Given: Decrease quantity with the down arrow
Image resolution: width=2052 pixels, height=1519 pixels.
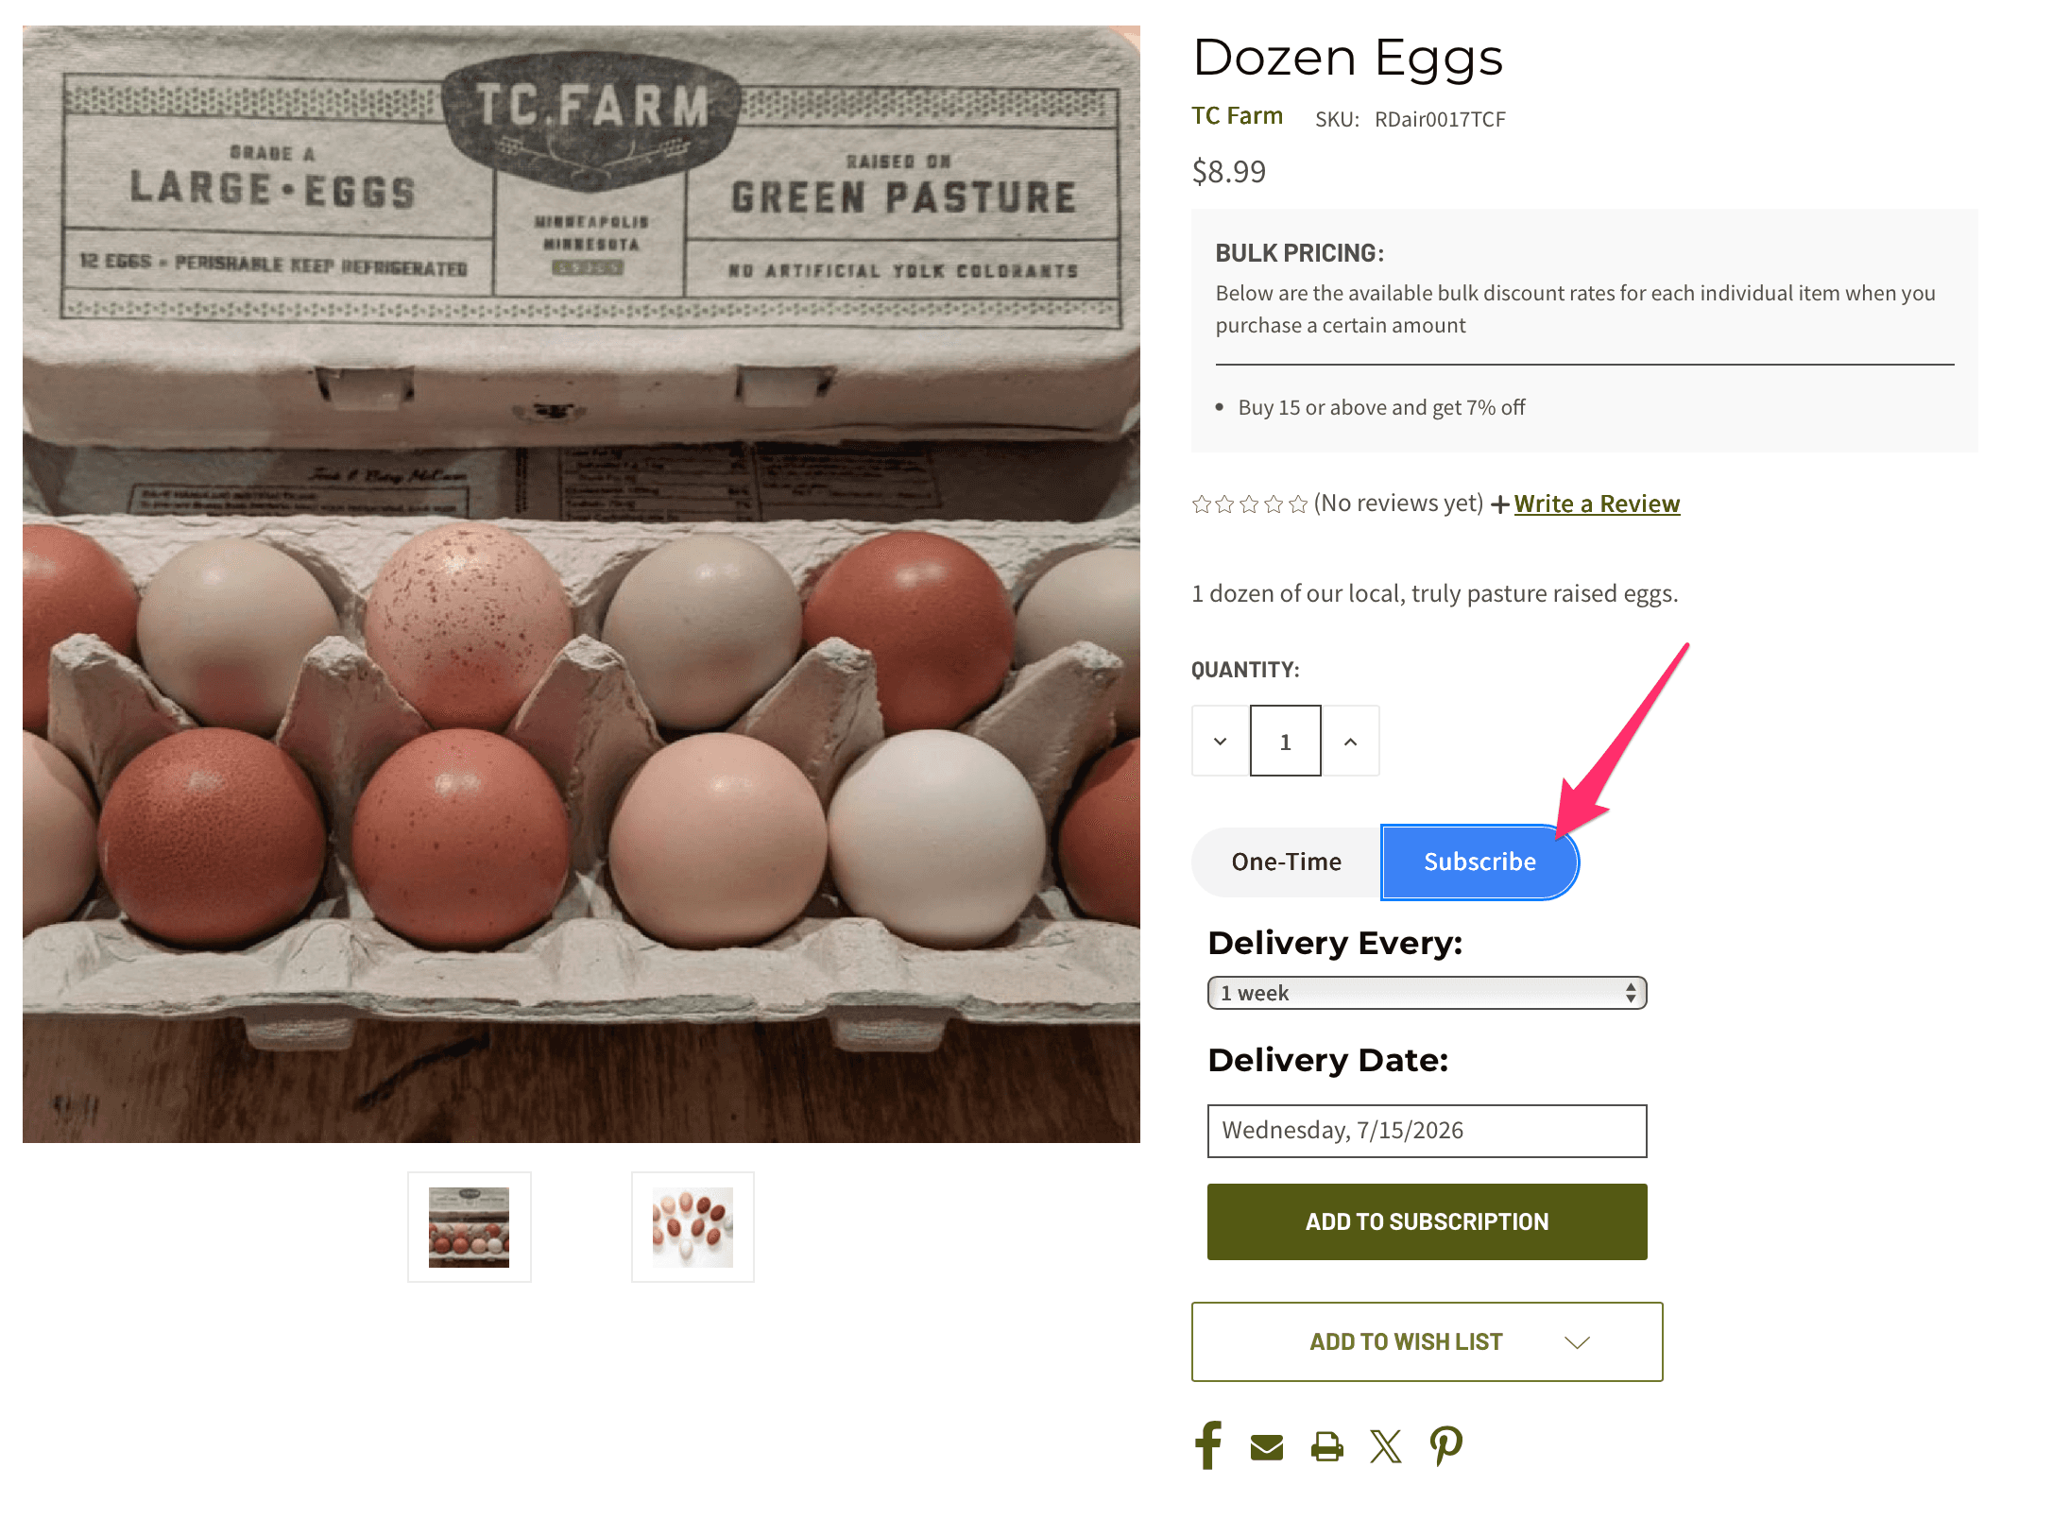Looking at the screenshot, I should (x=1221, y=742).
